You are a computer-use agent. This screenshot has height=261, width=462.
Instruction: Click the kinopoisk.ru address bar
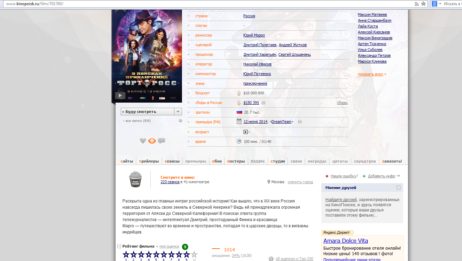pyautogui.click(x=206, y=4)
